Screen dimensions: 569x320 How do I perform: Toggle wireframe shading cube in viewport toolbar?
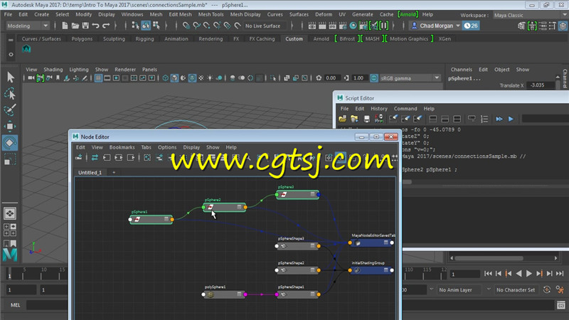[166, 78]
